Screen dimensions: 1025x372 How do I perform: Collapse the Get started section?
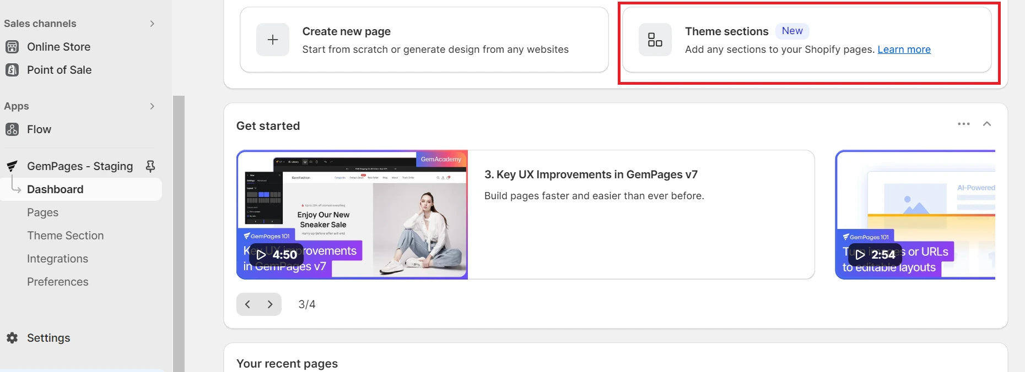click(x=987, y=124)
